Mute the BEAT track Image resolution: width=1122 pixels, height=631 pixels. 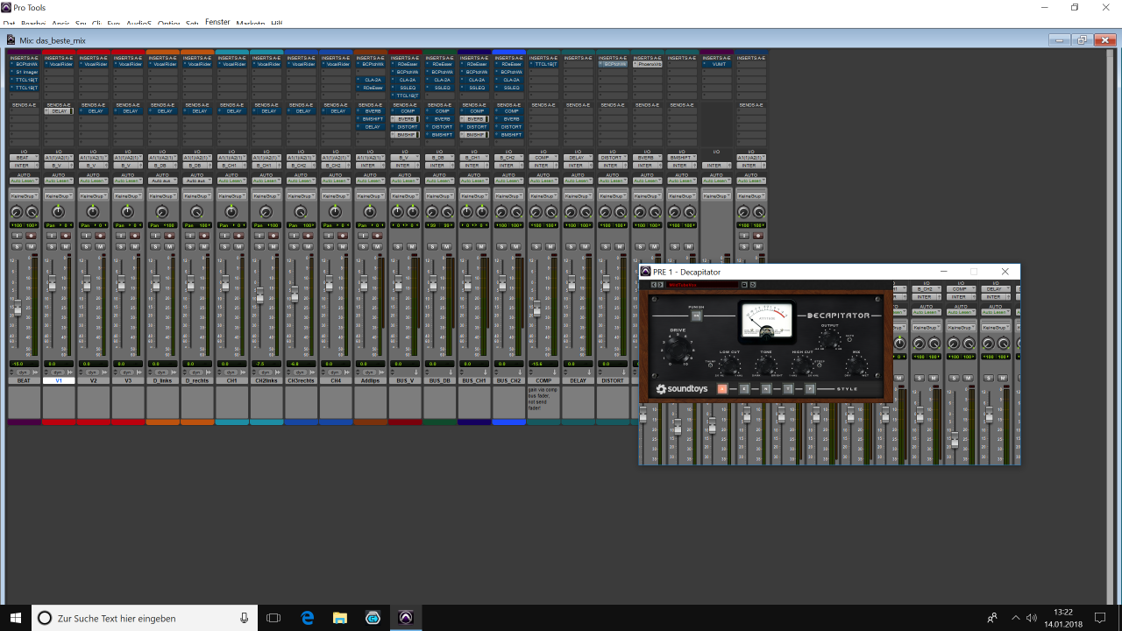pyautogui.click(x=31, y=246)
